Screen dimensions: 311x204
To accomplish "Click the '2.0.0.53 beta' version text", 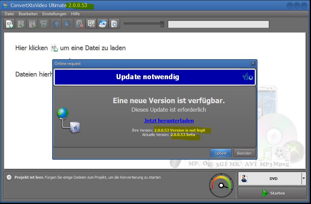I will [x=183, y=135].
